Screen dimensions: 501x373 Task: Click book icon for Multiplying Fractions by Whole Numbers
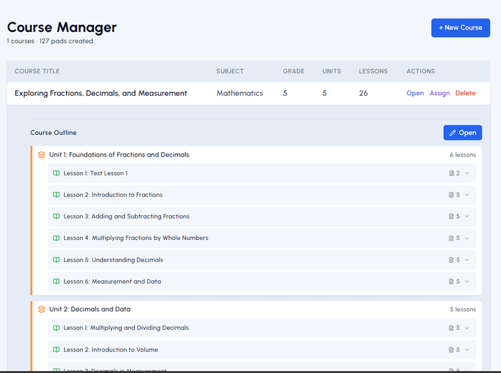pos(56,238)
